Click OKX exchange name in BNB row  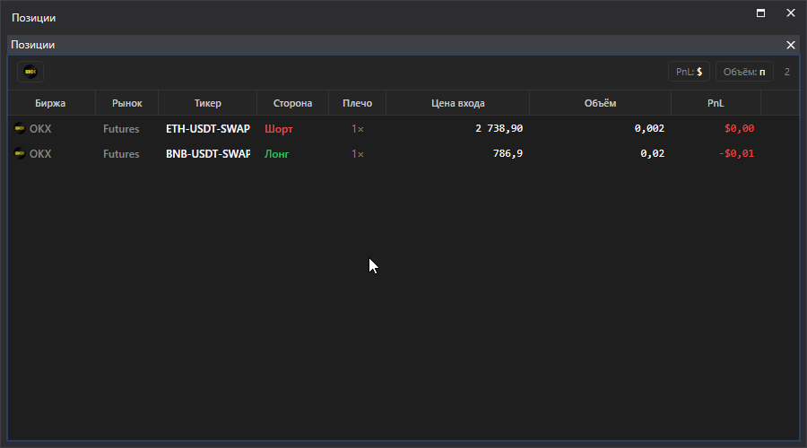(40, 154)
